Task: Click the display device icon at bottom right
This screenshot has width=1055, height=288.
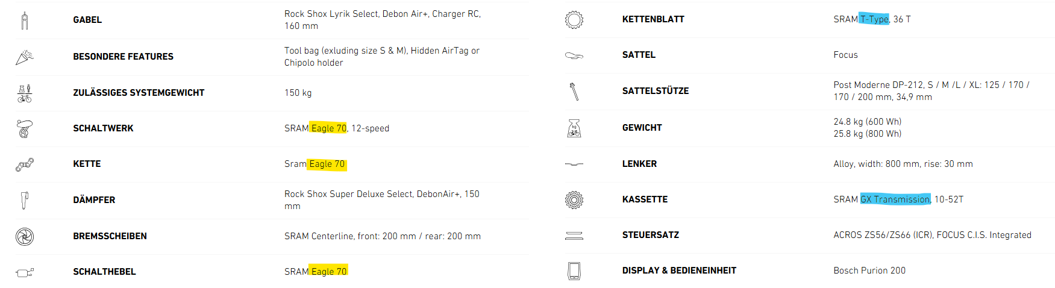Action: (x=574, y=271)
